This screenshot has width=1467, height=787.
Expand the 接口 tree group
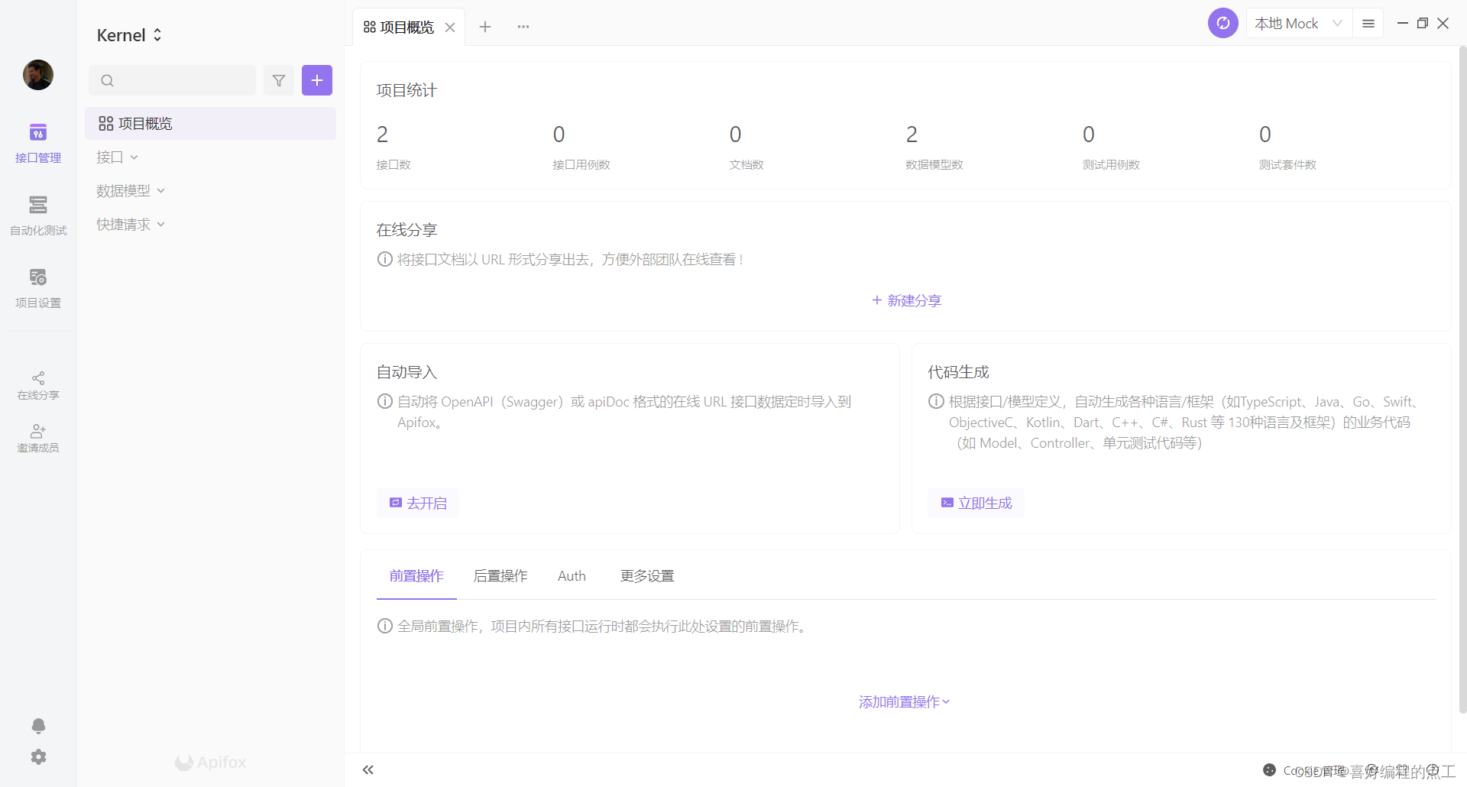[117, 157]
